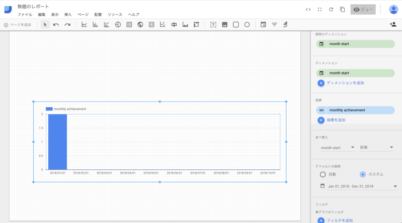The image size is (402, 223).
Task: Enter full screen mode
Action: coord(320,9)
